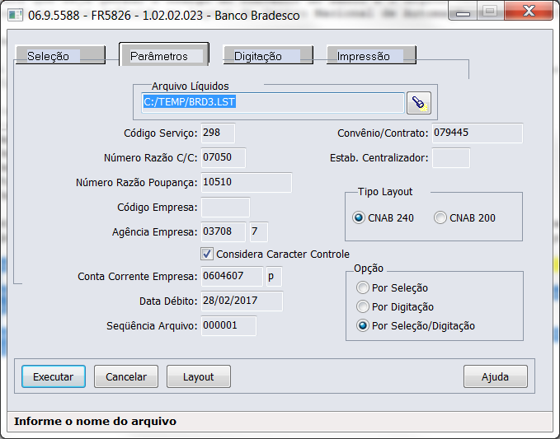Click the empty Código Empresa field
The width and height of the screenshot is (560, 439).
tap(225, 208)
